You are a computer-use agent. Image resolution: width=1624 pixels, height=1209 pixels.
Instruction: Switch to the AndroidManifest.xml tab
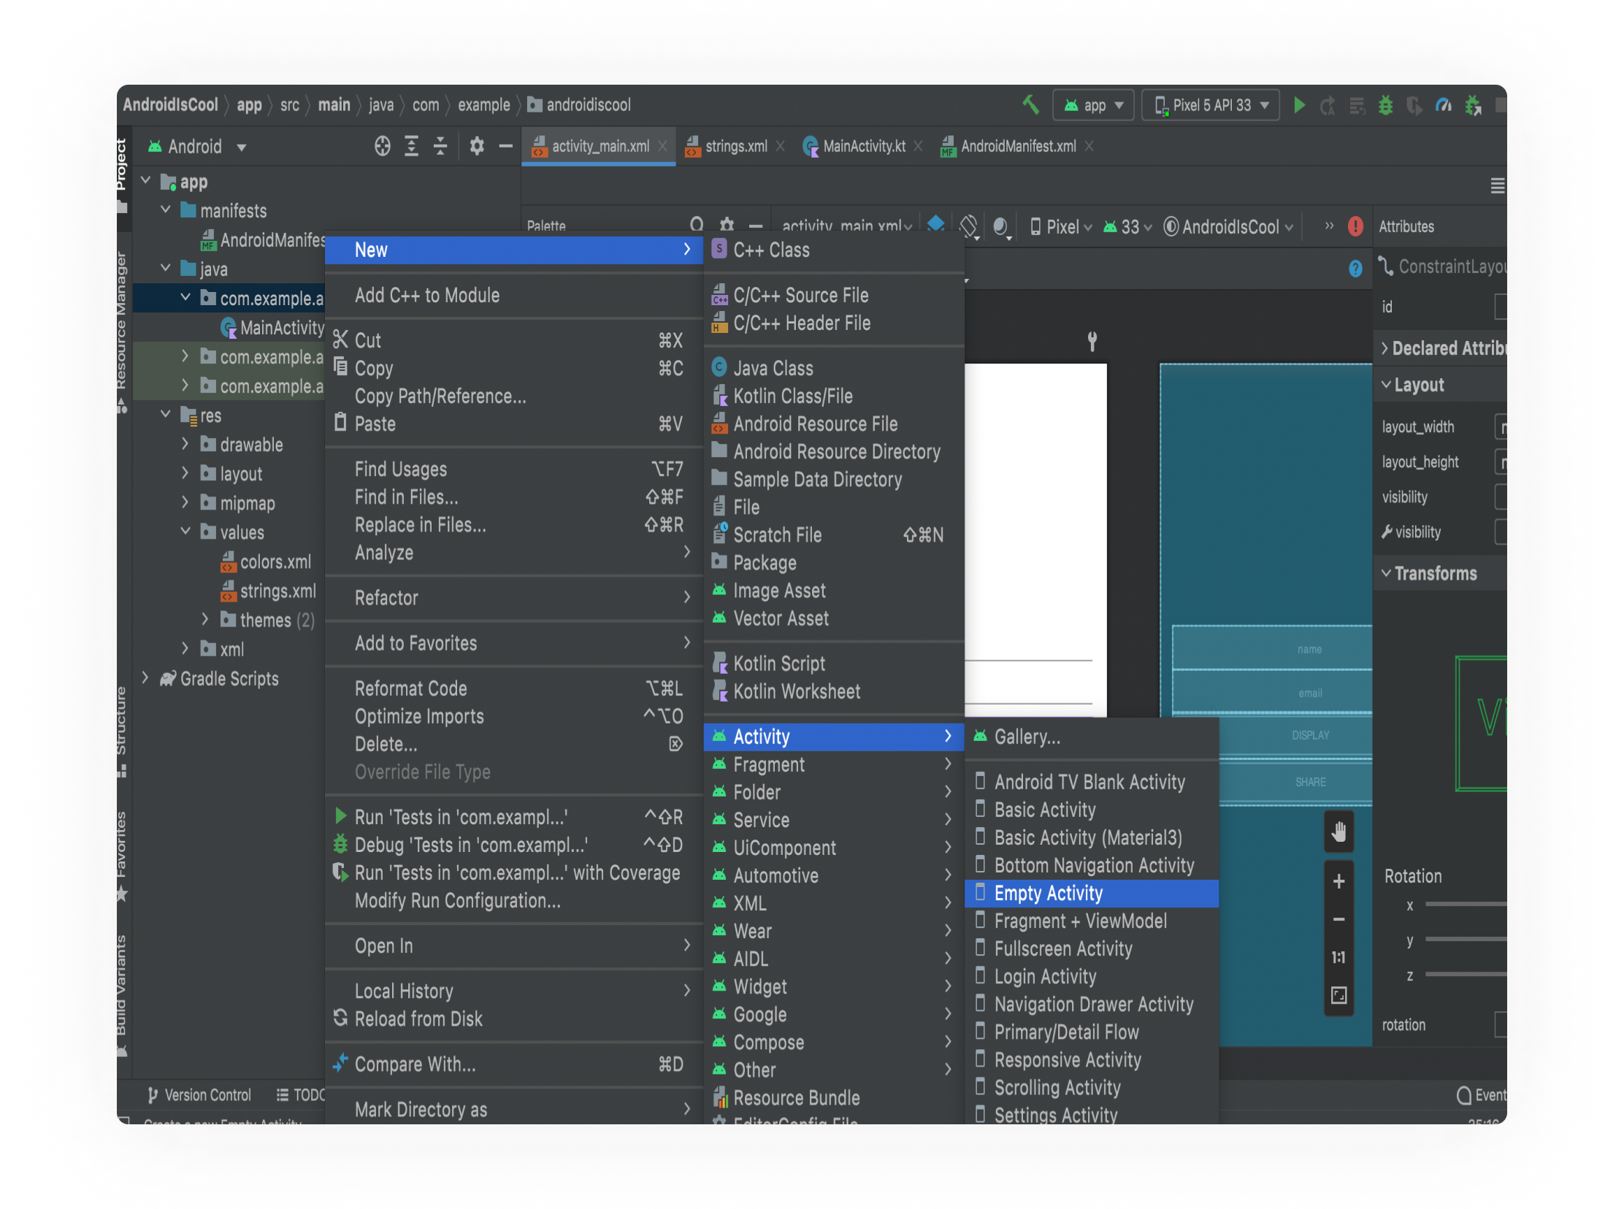coord(1016,146)
